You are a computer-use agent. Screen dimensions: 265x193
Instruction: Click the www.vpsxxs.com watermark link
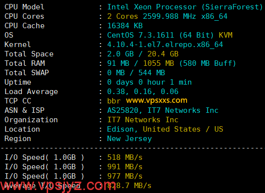(157, 100)
